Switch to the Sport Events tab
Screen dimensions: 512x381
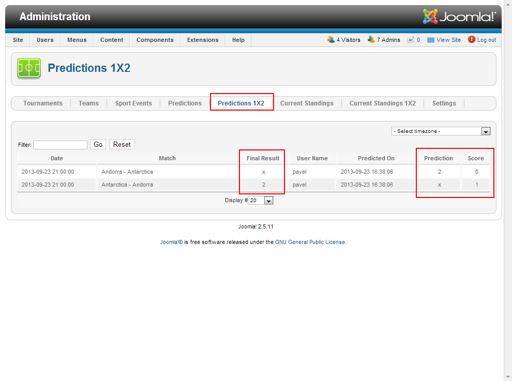[133, 103]
